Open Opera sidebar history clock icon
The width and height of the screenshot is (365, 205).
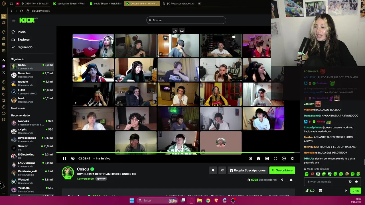(x=4, y=107)
